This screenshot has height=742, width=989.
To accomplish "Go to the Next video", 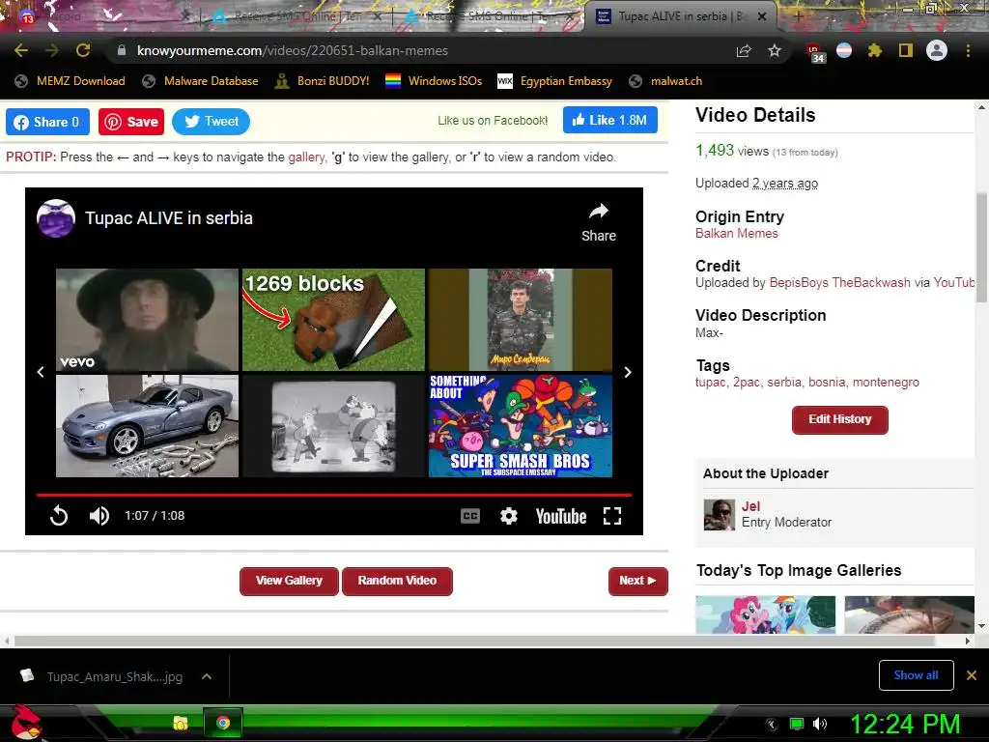I will pyautogui.click(x=637, y=581).
